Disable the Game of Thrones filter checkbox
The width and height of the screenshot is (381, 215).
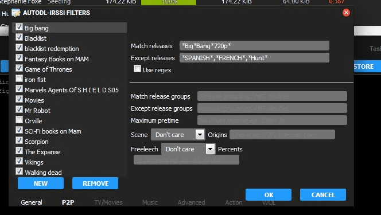click(x=19, y=68)
